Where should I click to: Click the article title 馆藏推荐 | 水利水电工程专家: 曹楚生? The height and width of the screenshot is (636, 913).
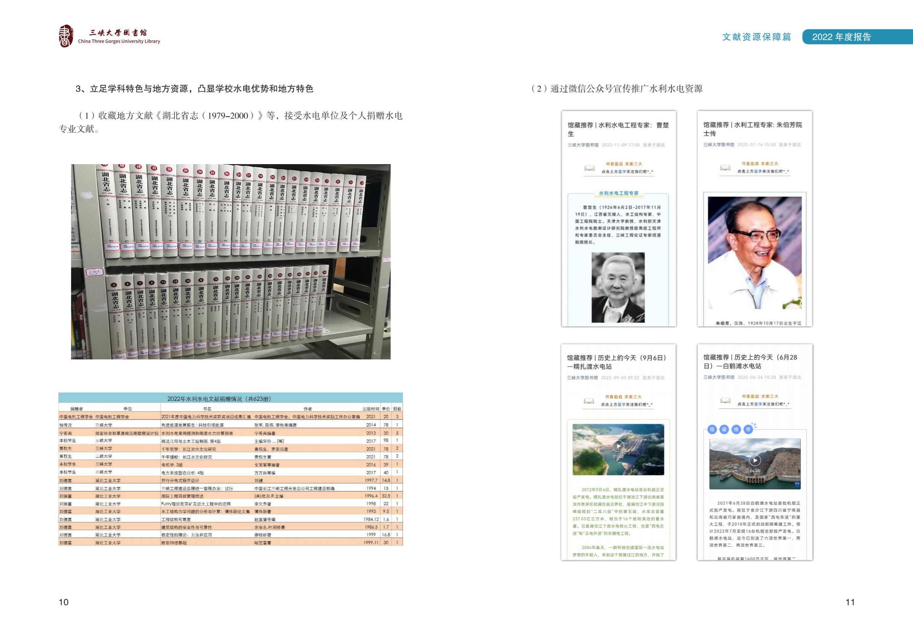[x=618, y=129]
